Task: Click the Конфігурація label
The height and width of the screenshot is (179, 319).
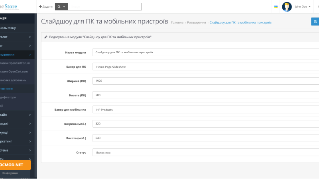Action: click(x=10, y=173)
